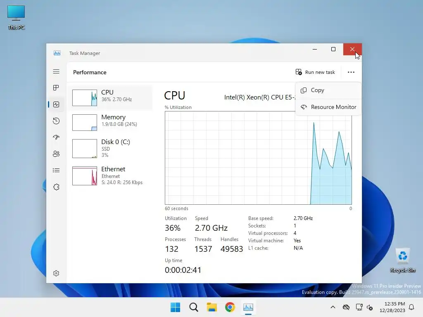Screen dimensions: 423x317
Task: Select the This PC desktop icon
Action: pos(16,17)
